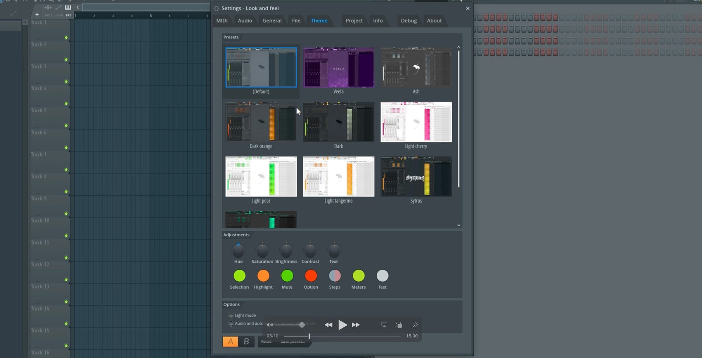This screenshot has width=702, height=358.
Task: Click picture-in-picture icon in video overlay
Action: point(398,325)
